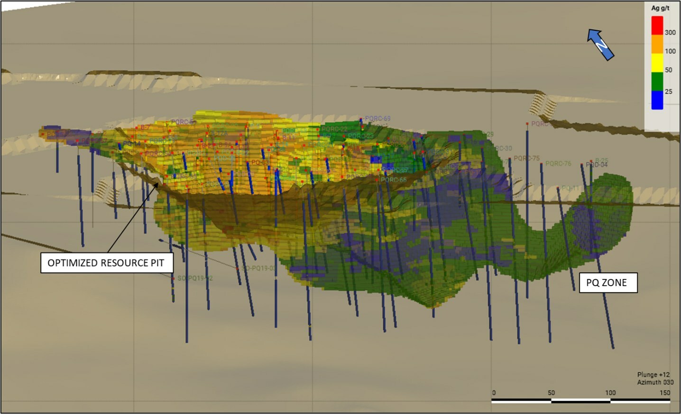Select the PQD-04 drillhole label
The width and height of the screenshot is (681, 414).
tap(597, 165)
